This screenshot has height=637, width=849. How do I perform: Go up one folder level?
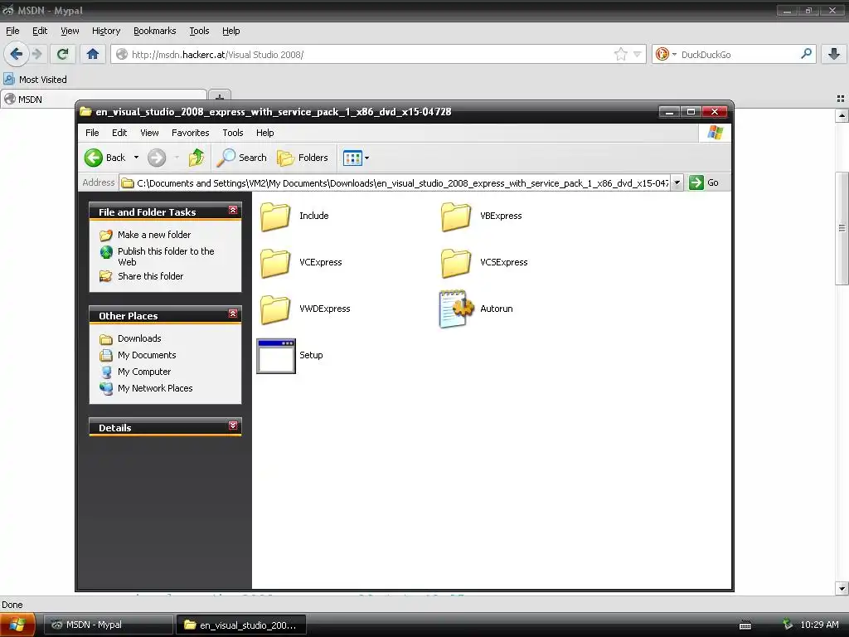[196, 158]
